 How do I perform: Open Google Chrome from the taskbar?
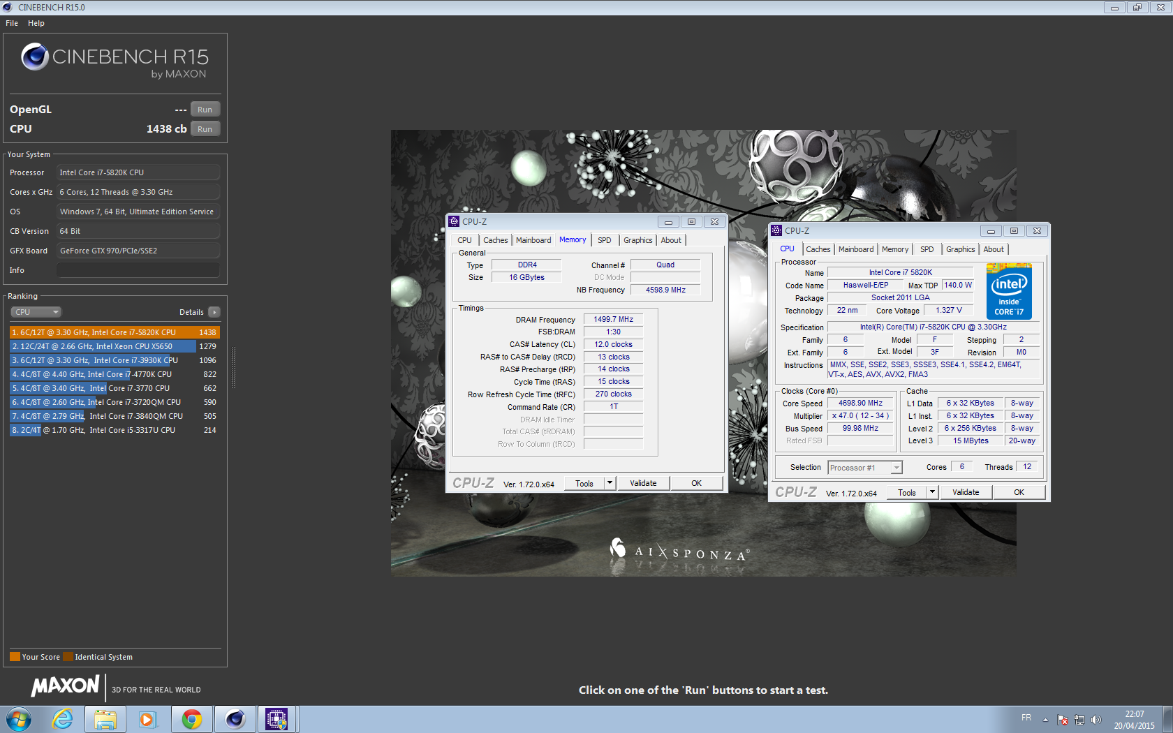[x=191, y=719]
